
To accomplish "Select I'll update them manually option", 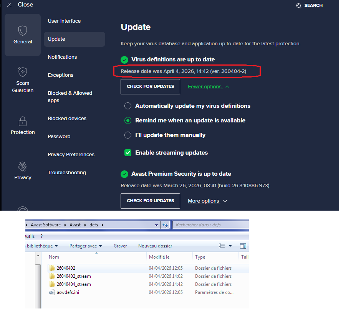I will coord(128,135).
